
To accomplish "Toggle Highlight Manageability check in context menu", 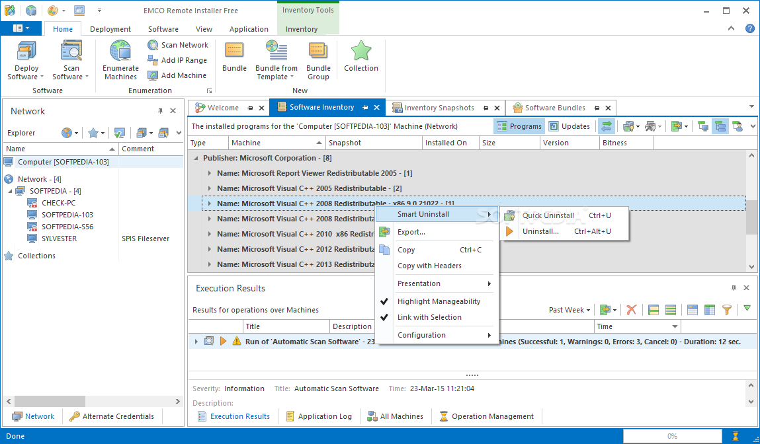I will coord(438,301).
